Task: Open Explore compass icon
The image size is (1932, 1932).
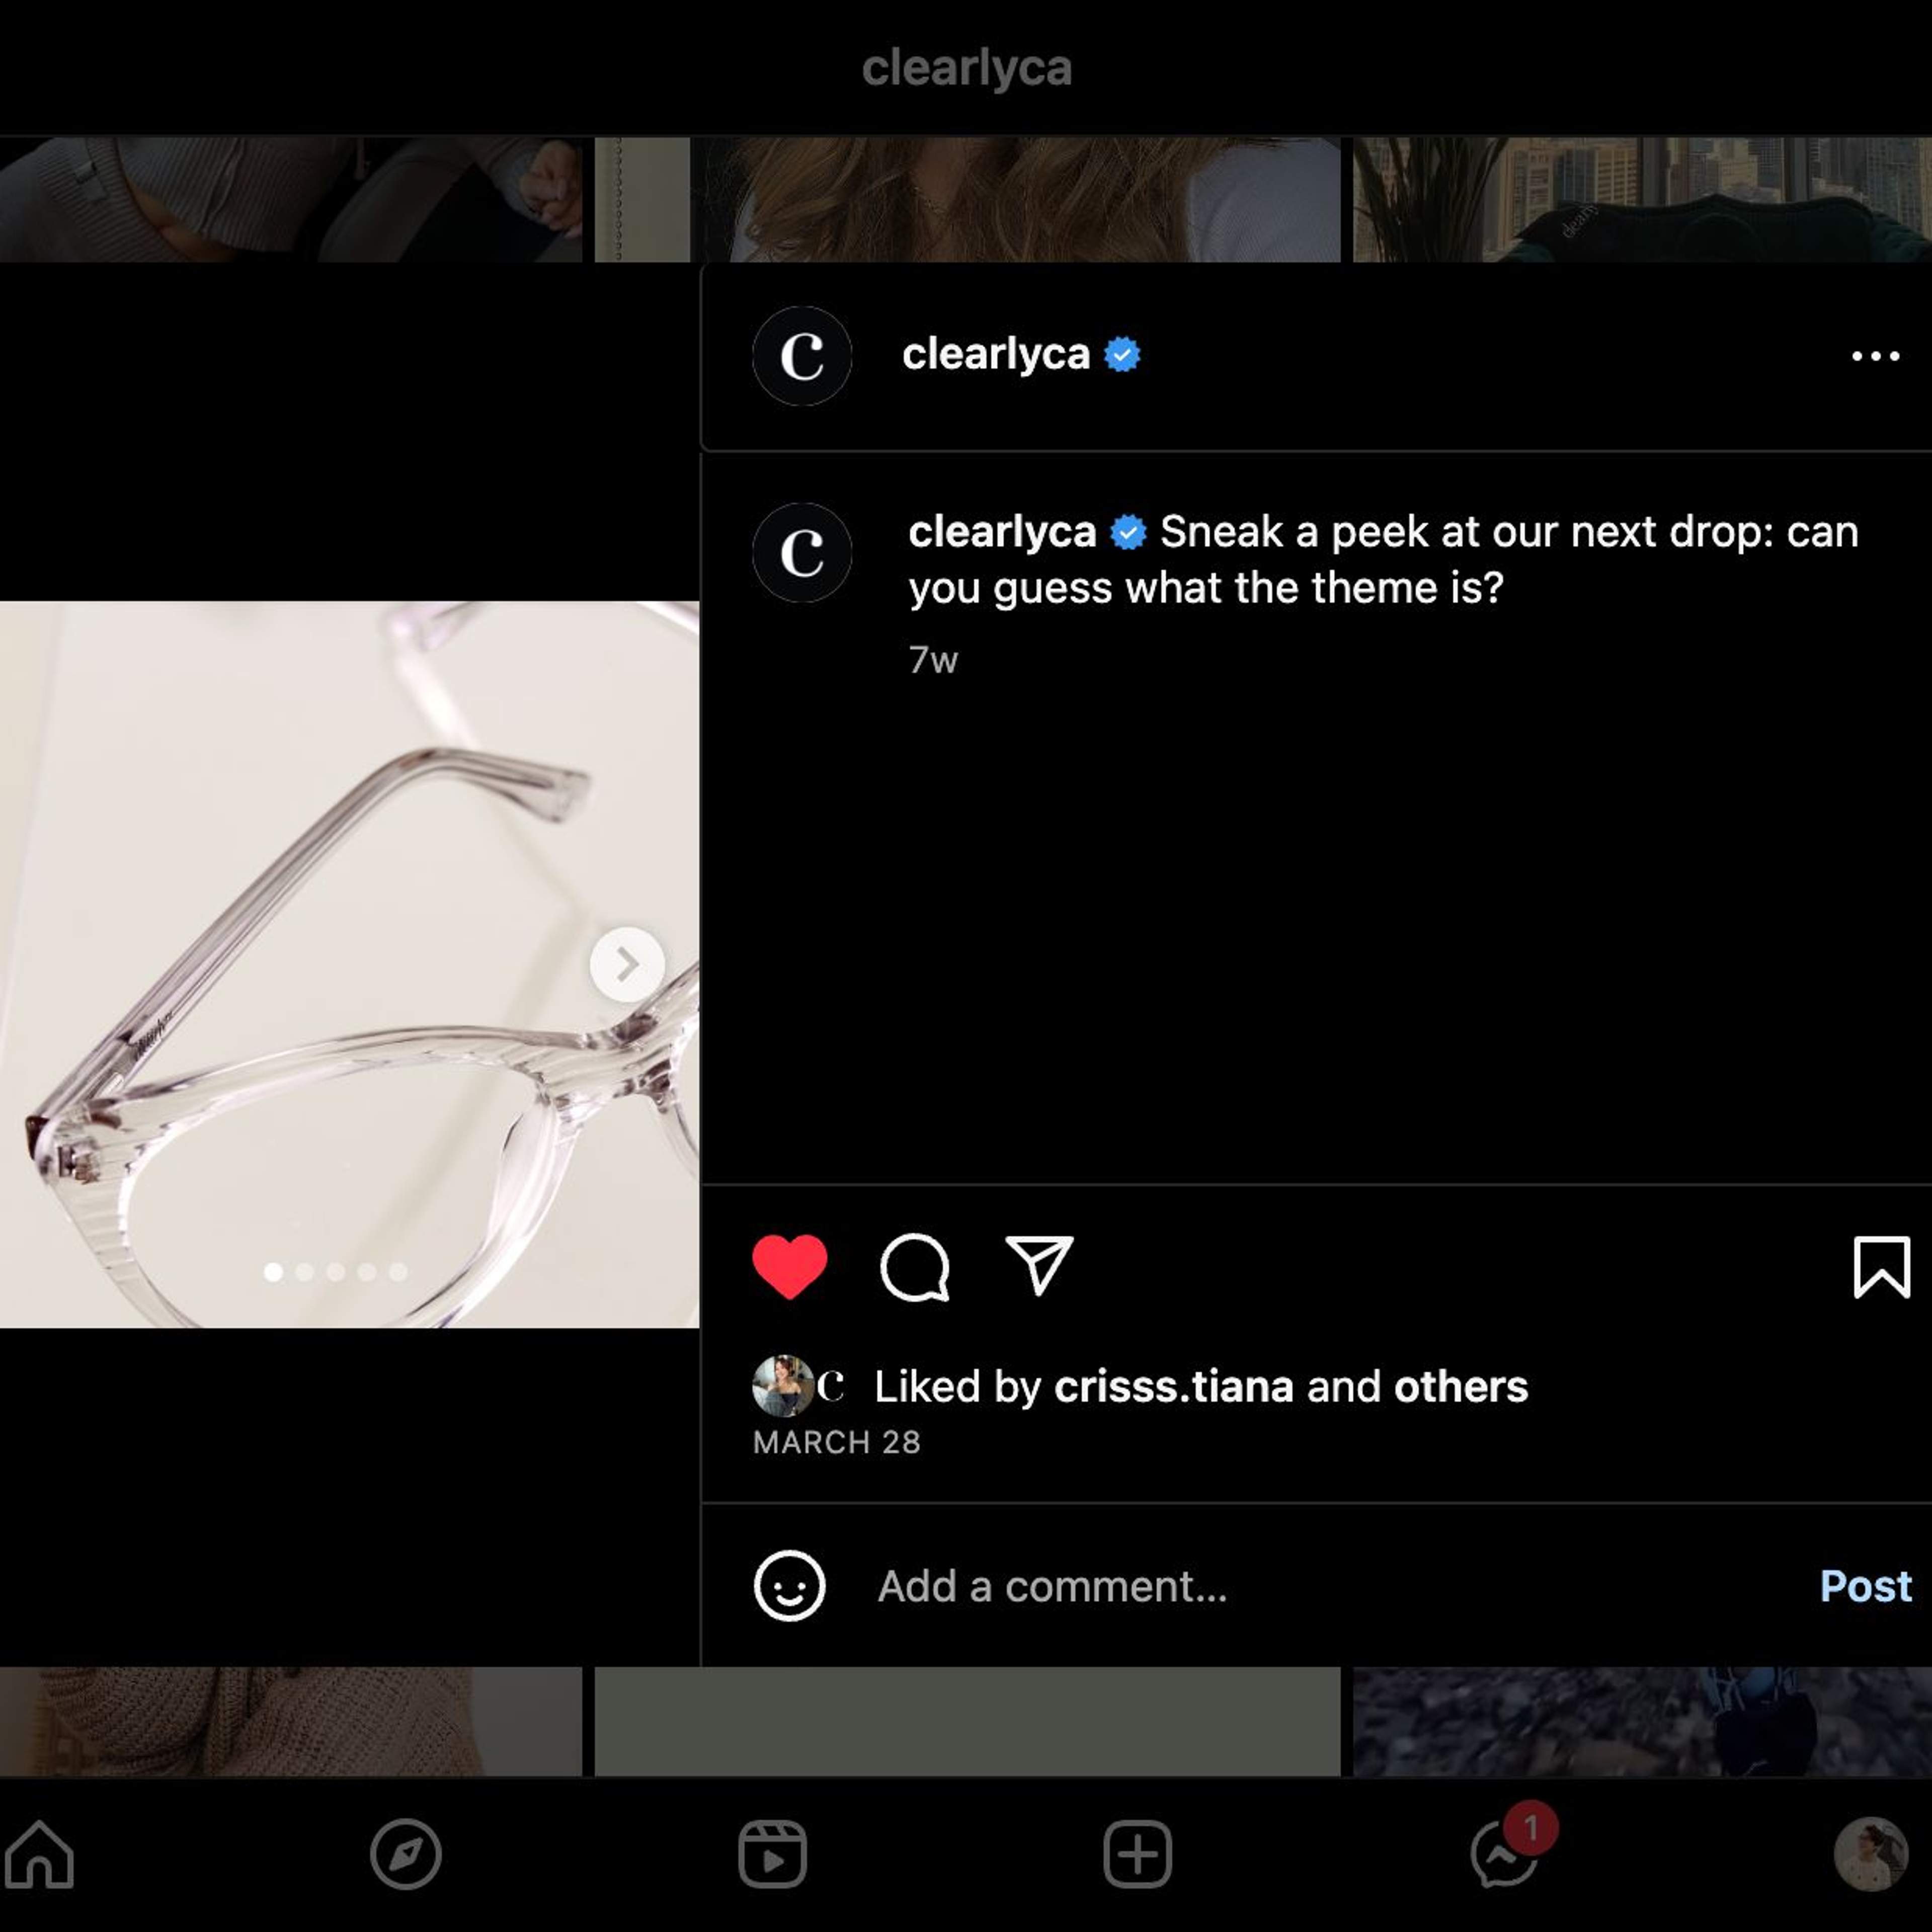Action: click(x=405, y=1854)
